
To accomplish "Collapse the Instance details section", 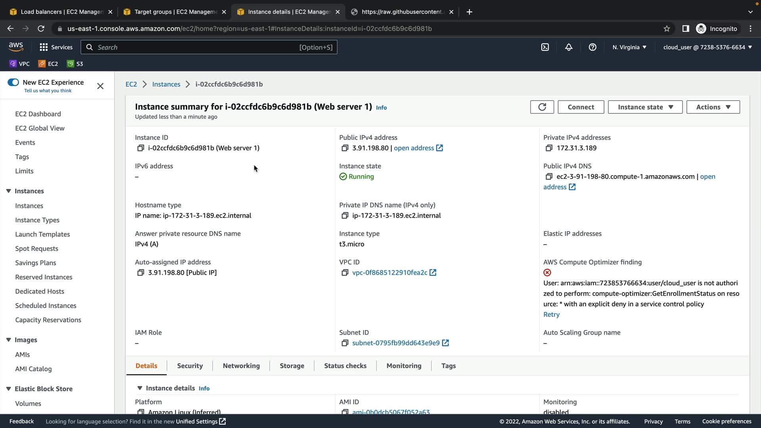I will click(x=140, y=388).
